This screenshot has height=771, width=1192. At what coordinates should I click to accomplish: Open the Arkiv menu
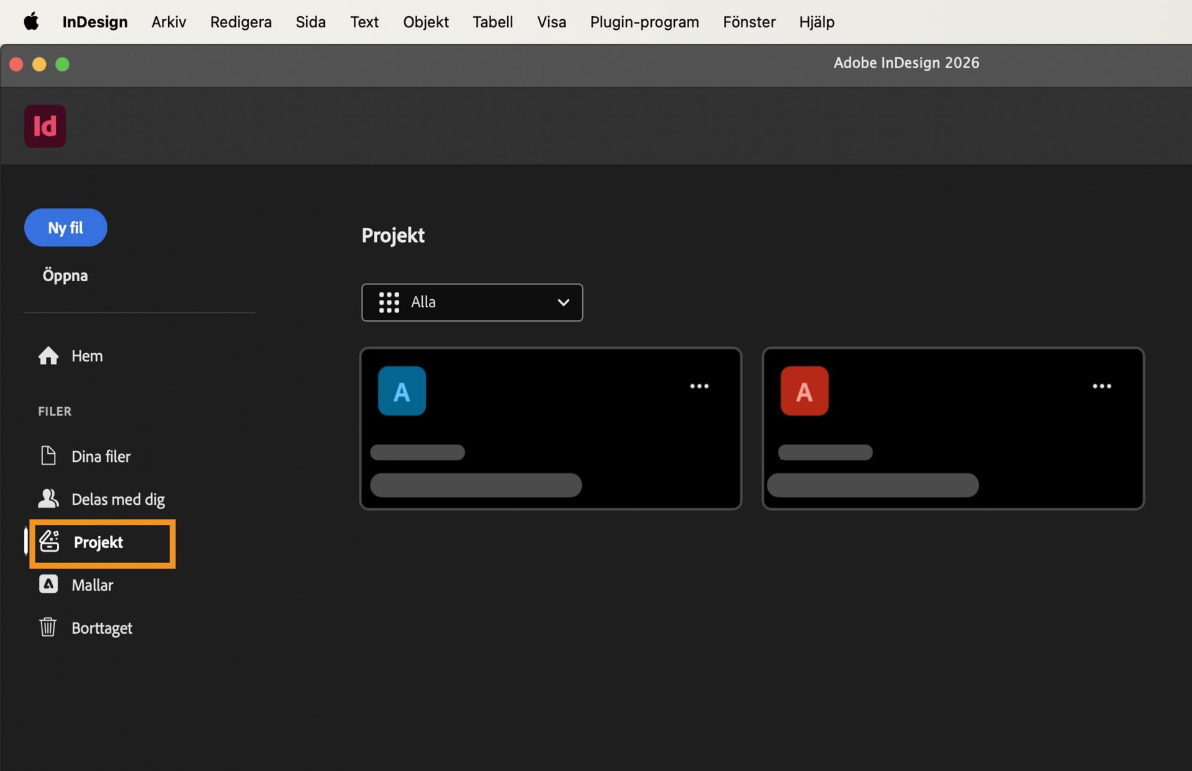click(x=168, y=22)
